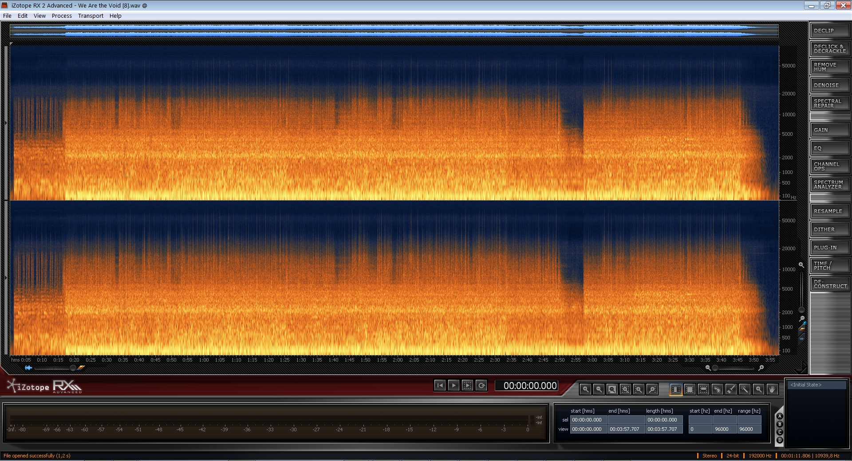The height and width of the screenshot is (461, 852).
Task: Click the zoom selection start icon
Action: point(639,389)
